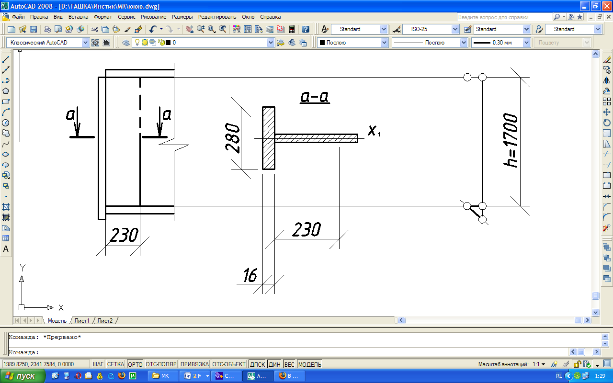This screenshot has width=613, height=383.
Task: Open annotation scale 1:1 dropdown
Action: (538, 364)
